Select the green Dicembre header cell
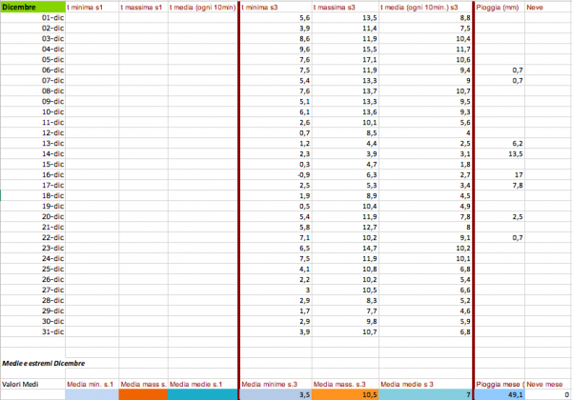The image size is (572, 400). tap(32, 7)
